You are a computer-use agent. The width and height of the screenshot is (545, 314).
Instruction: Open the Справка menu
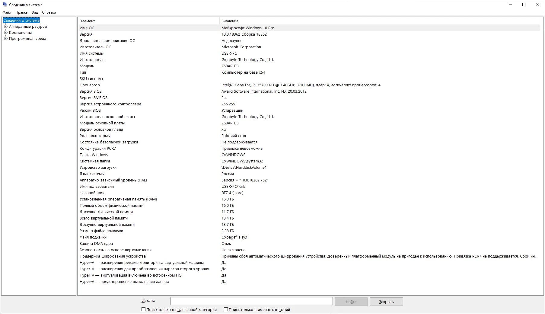49,12
